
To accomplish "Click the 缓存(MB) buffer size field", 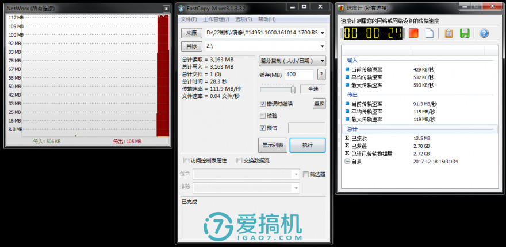I will click(299, 75).
